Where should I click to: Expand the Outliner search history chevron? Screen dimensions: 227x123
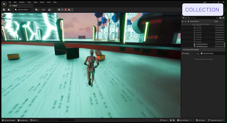217,18
